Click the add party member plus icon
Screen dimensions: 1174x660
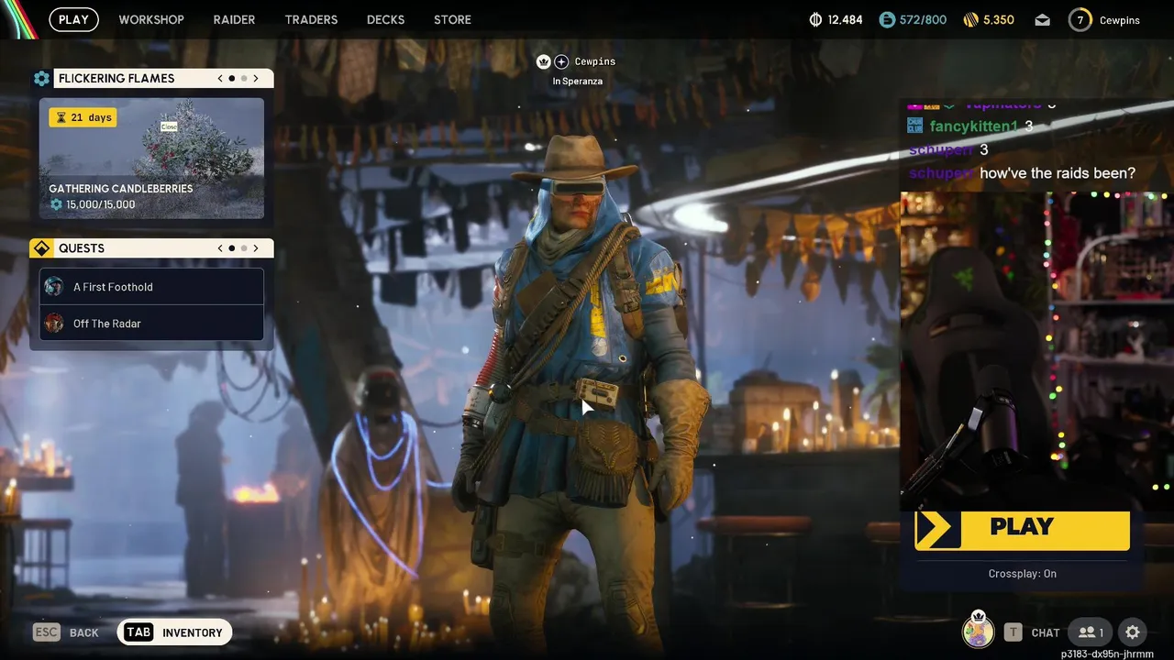(x=561, y=61)
